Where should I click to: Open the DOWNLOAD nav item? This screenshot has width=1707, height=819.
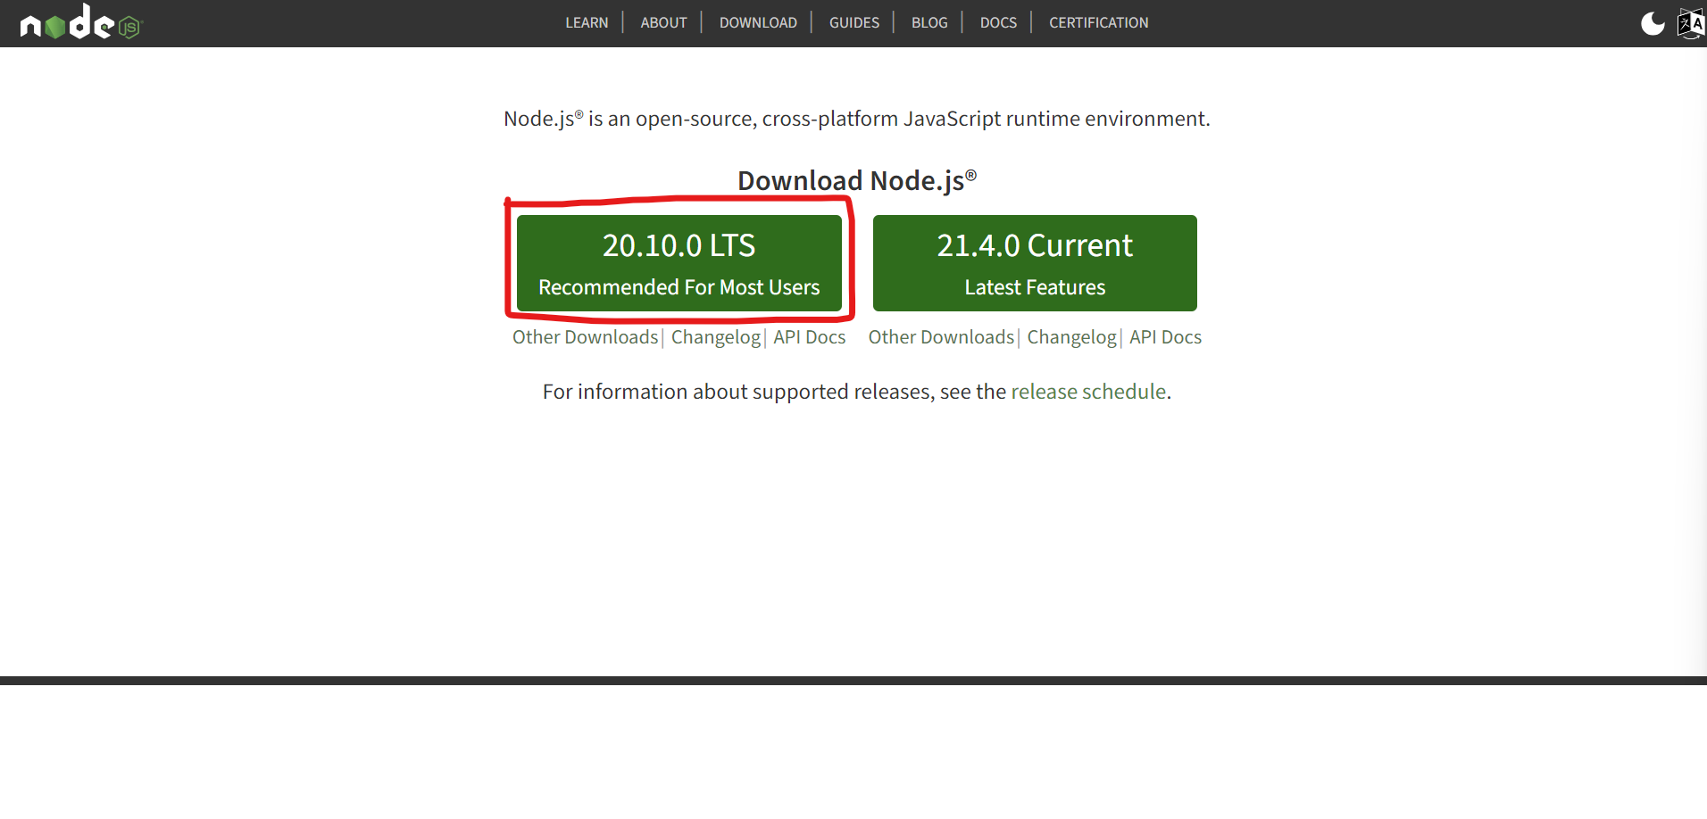point(758,22)
